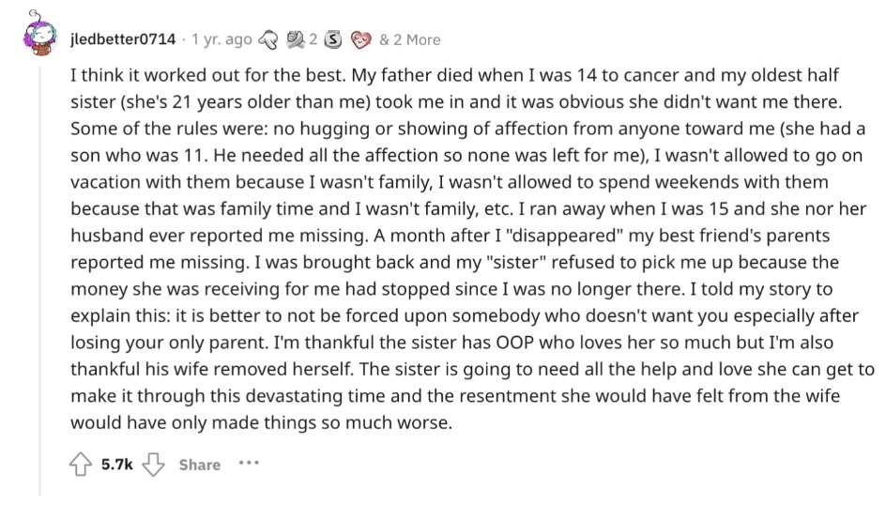Expand the "& 2 More" awards list

[409, 39]
